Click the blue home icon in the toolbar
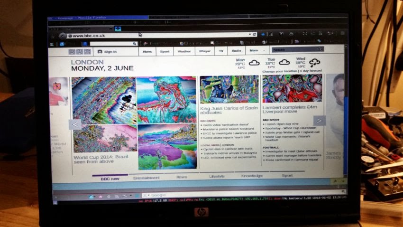Screen dimensions: 403x227 (263, 34)
